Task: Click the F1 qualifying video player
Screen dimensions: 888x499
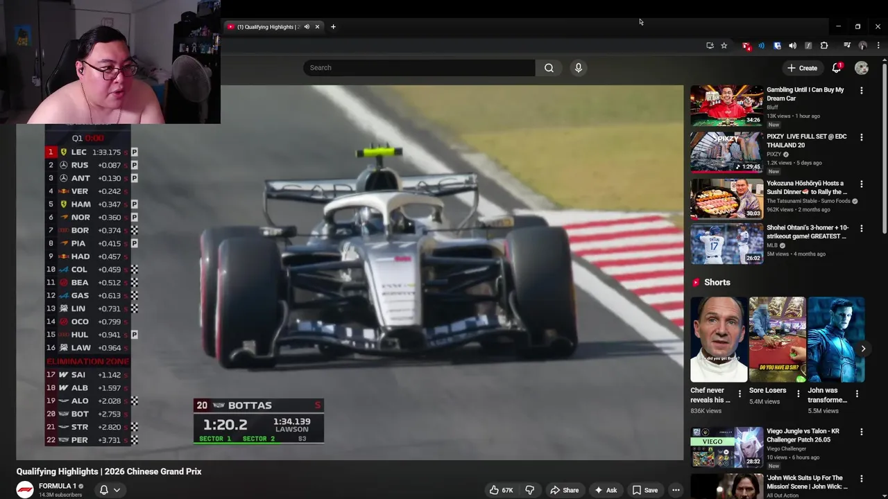Action: (350, 272)
